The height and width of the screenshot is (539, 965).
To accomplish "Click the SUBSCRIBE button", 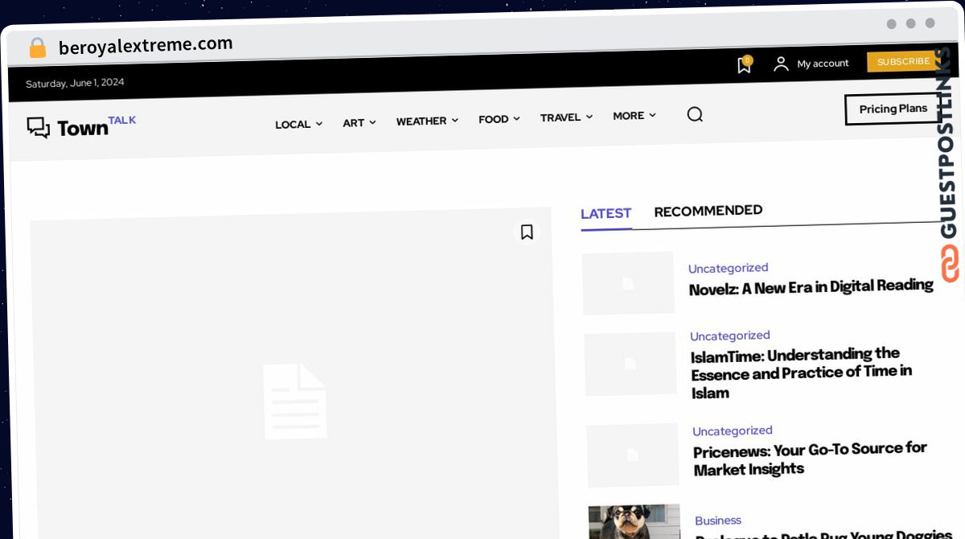I will tap(903, 62).
